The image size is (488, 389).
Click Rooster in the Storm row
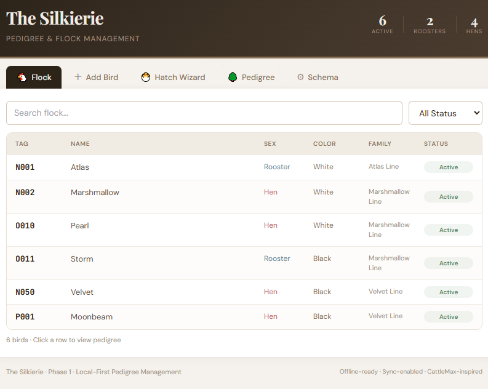click(x=277, y=259)
